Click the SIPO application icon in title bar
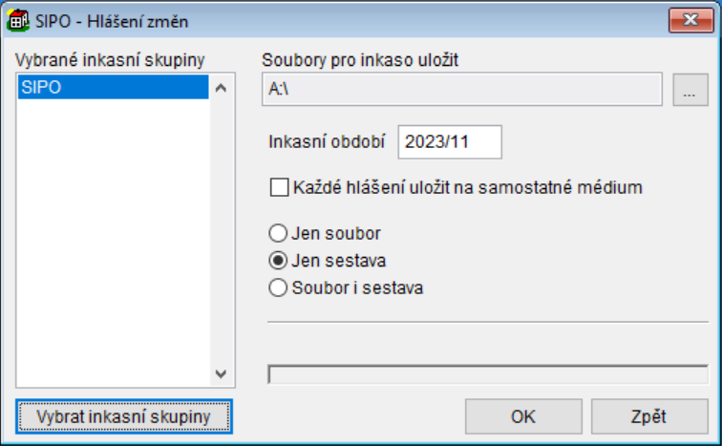 click(x=18, y=17)
